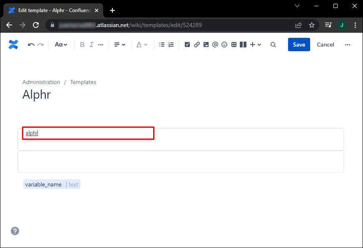The image size is (363, 248).
Task: Go forward in browser history
Action: tap(22, 25)
